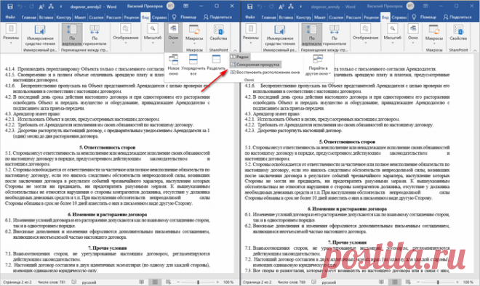Click Поделиться button in right window
The height and width of the screenshot is (286, 480).
(x=457, y=17)
